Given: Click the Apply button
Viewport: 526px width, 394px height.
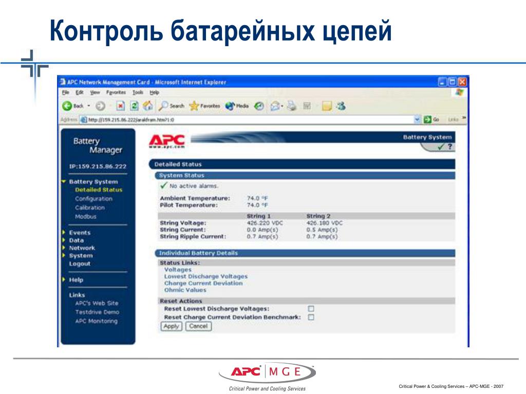Looking at the screenshot, I should click(172, 326).
